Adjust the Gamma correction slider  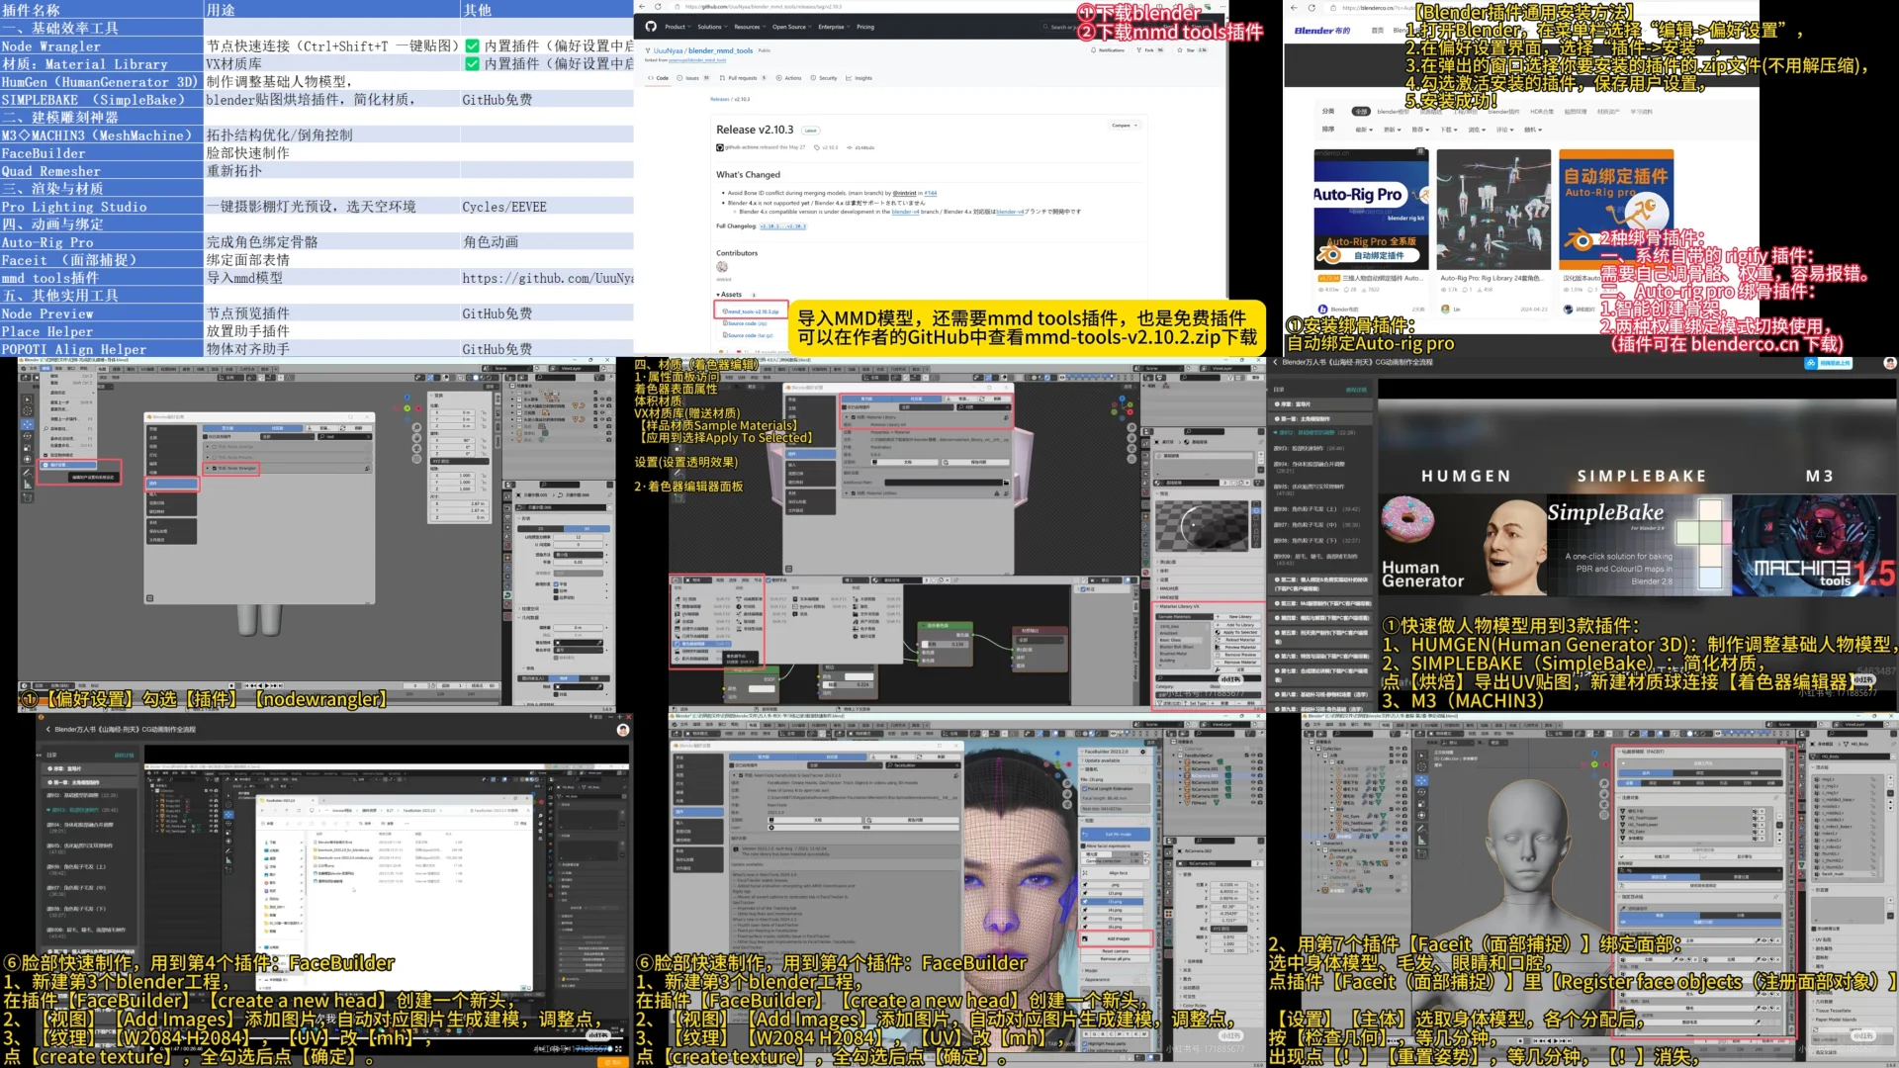(1112, 860)
